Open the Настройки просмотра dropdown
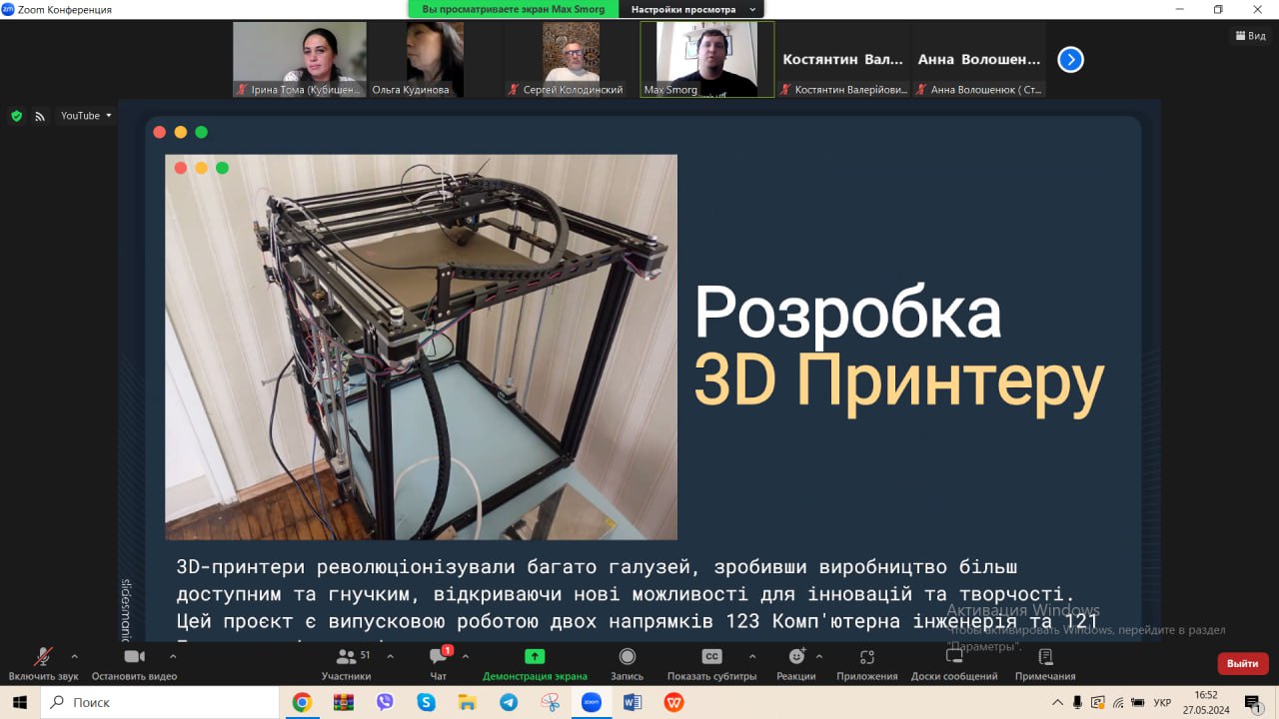1279x719 pixels. (x=690, y=9)
